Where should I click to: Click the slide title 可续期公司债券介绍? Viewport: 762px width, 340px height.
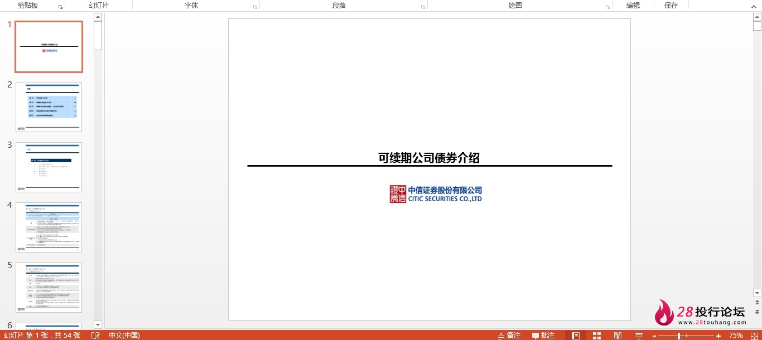click(429, 158)
